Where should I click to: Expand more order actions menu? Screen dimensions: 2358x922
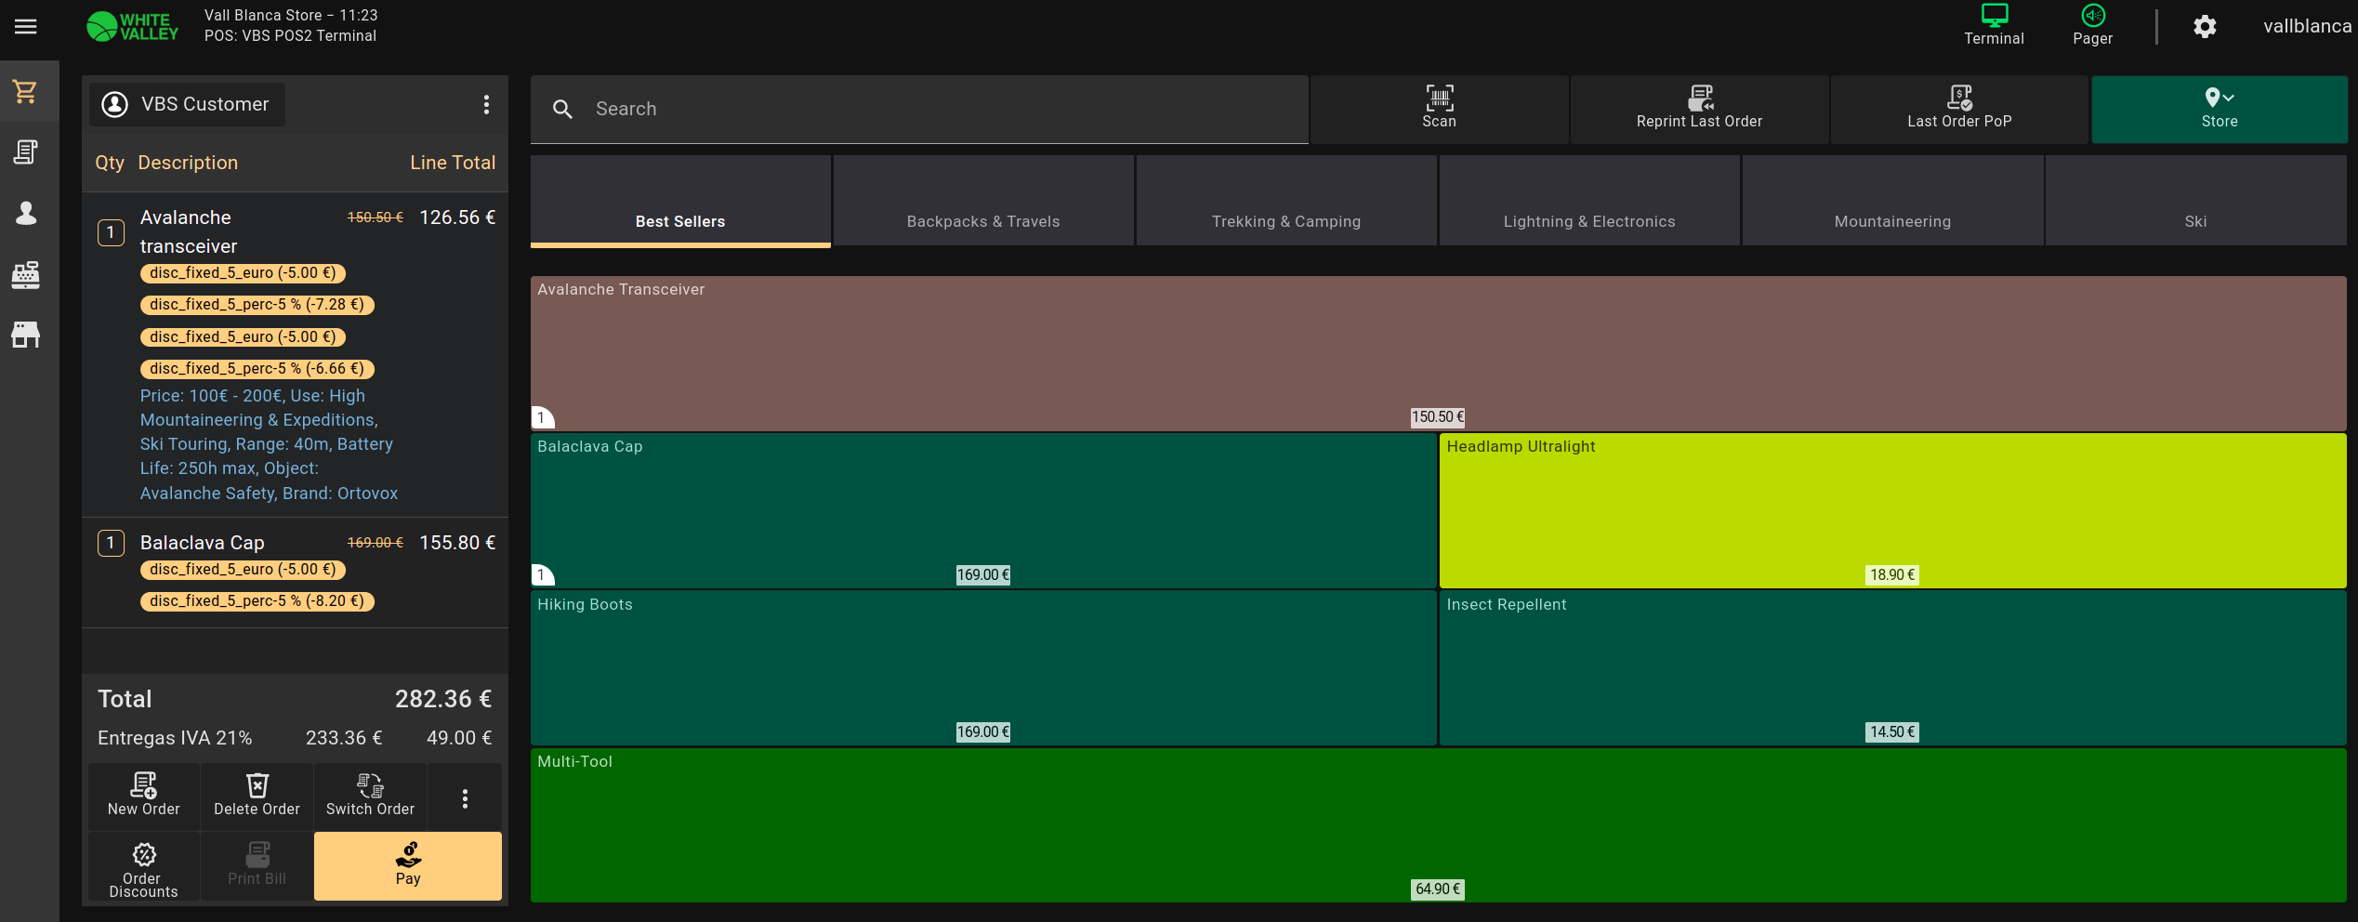coord(465,798)
